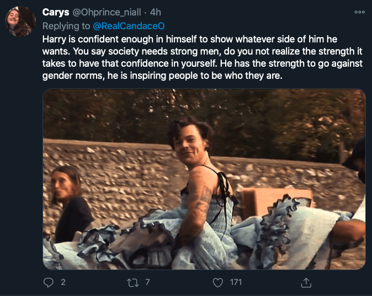The width and height of the screenshot is (372, 296).
Task: Open the share tweet upload icon
Action: point(306,282)
